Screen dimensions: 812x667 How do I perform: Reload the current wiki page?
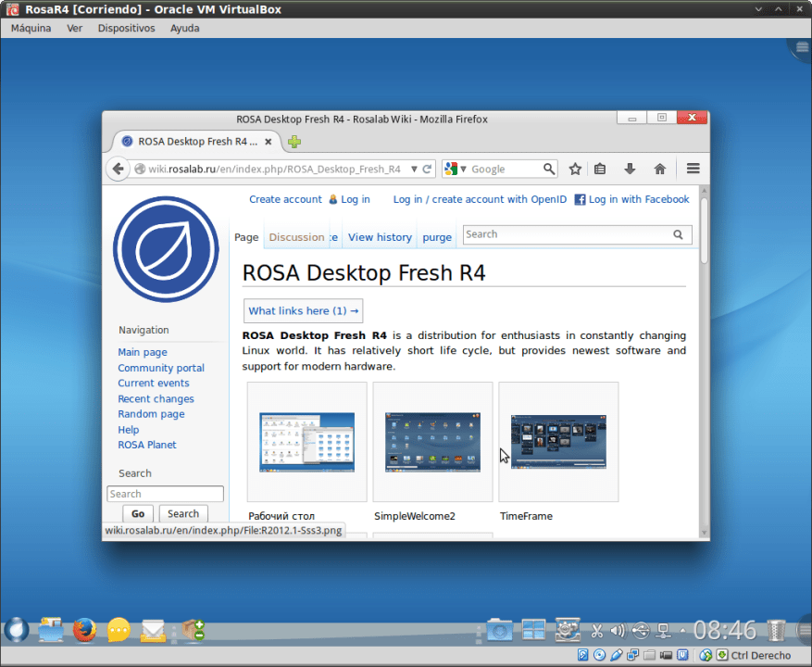[x=425, y=169]
